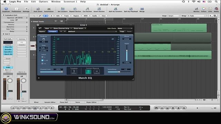221x124 pixels.
Task: Click the Rewind transport button
Action: [24, 108]
